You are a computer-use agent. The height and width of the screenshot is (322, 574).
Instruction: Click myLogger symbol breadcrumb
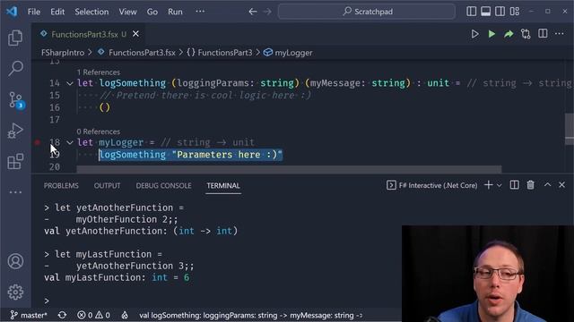click(x=288, y=53)
